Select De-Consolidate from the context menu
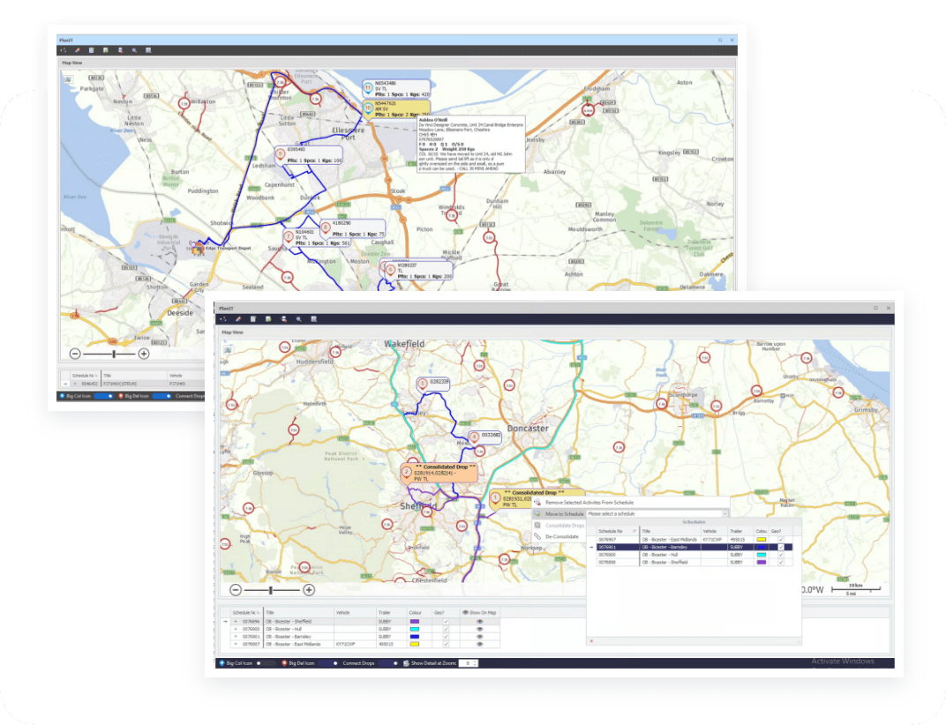 561,536
